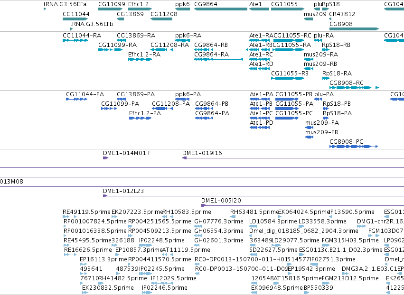Viewport: 404px width, 295px height.
Task: Click the CG8908-RC transcript label
Action: click(x=346, y=83)
